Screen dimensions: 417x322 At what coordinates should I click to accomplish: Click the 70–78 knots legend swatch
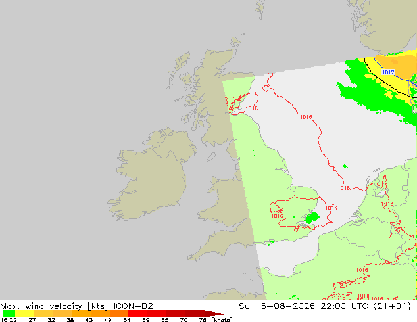(195, 313)
